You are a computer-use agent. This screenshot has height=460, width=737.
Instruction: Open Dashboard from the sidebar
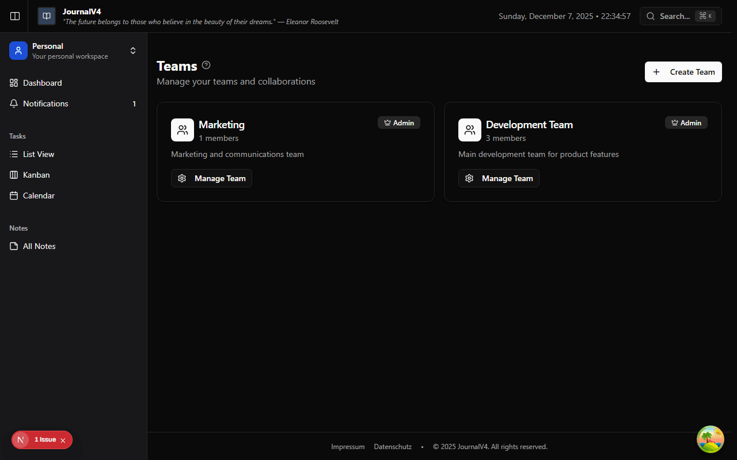[42, 83]
